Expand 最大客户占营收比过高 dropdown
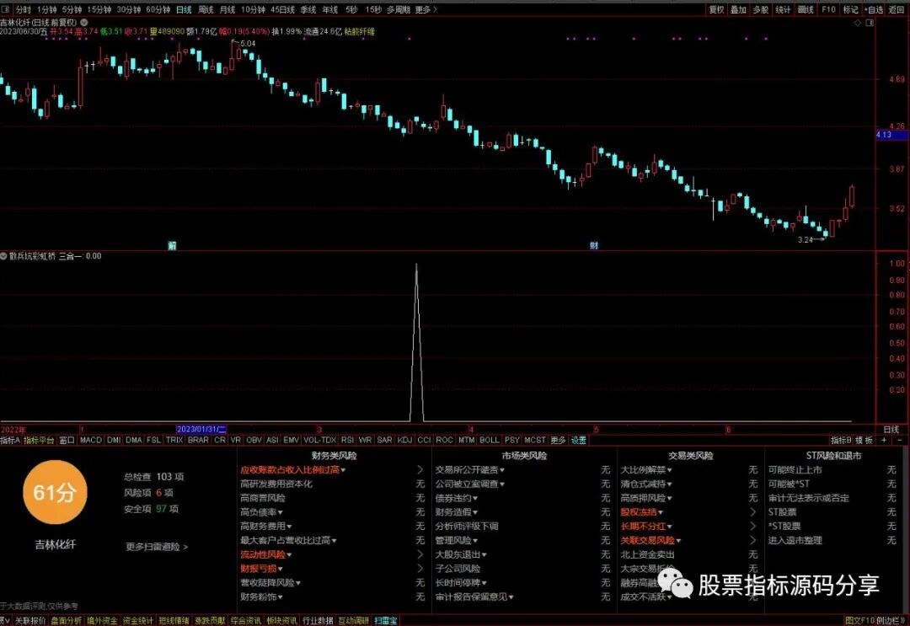Image resolution: width=910 pixels, height=626 pixels. 335,541
